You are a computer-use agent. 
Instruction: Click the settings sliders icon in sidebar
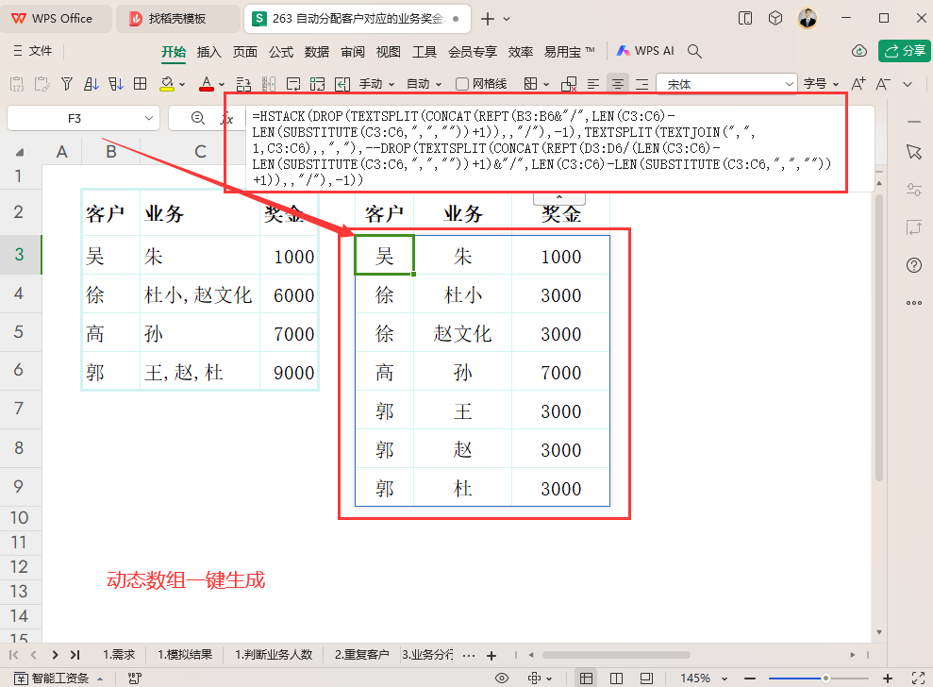pos(914,190)
